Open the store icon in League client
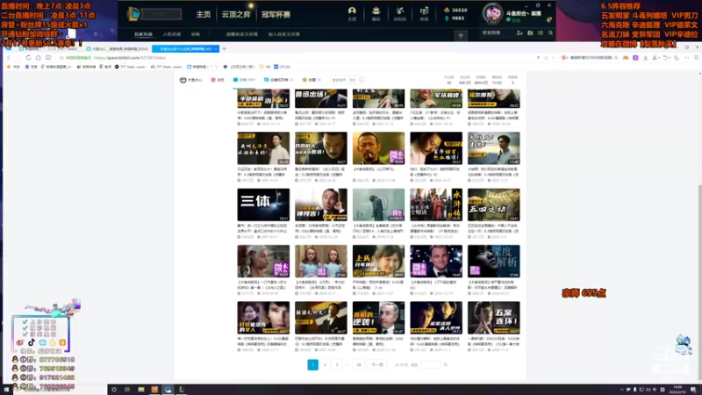The image size is (702, 395). 424,13
